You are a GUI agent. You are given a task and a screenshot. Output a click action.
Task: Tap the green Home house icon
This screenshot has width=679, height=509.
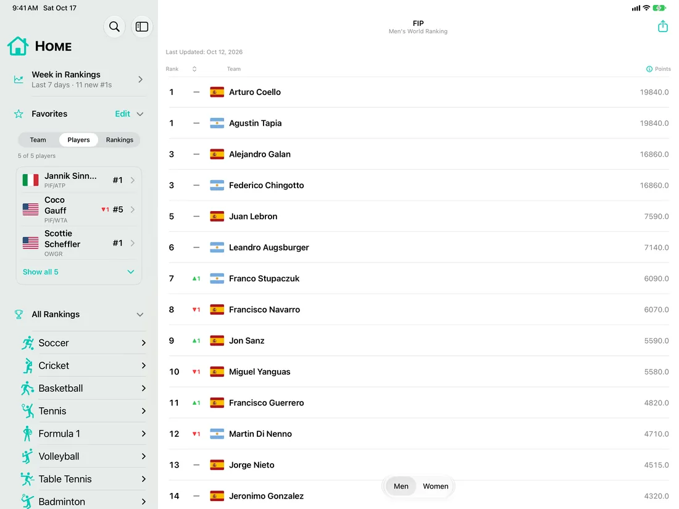pyautogui.click(x=18, y=46)
